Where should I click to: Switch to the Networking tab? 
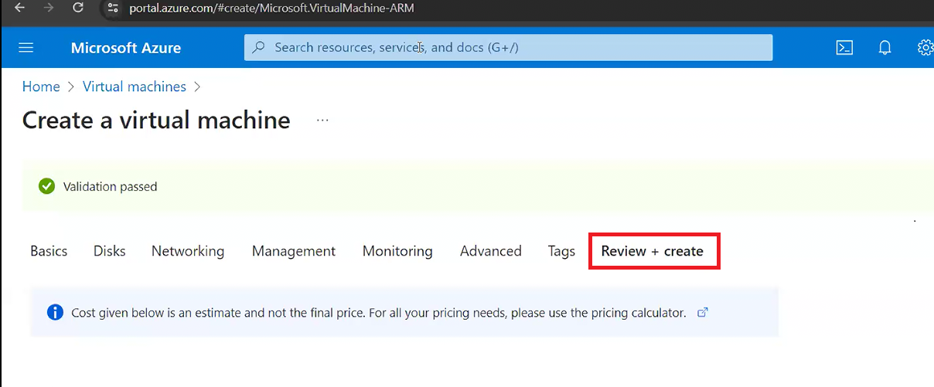(x=188, y=251)
